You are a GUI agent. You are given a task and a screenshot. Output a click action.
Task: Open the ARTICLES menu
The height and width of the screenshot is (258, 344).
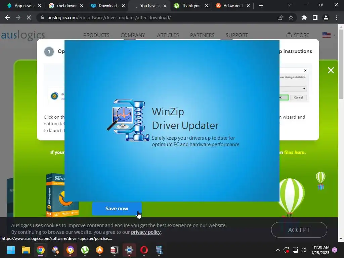point(168,35)
